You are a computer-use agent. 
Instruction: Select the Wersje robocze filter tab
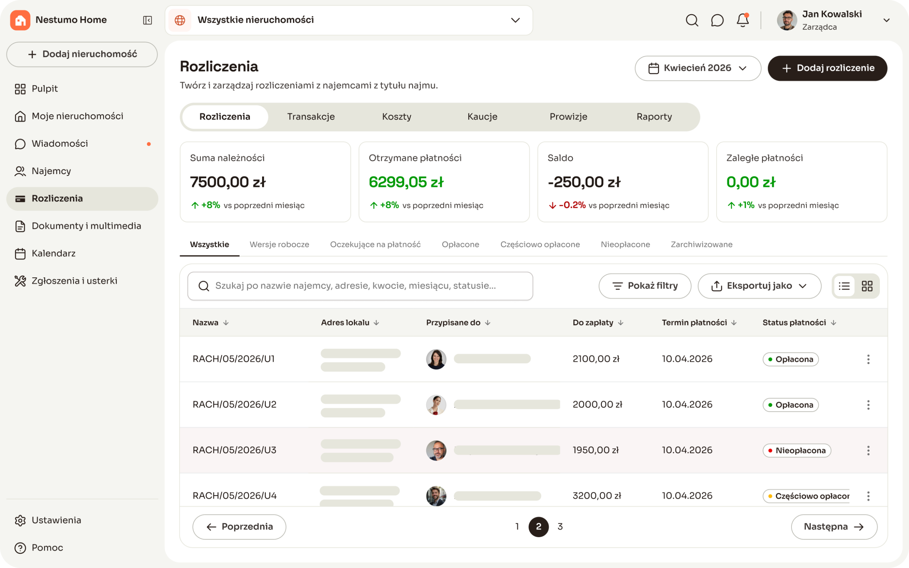click(279, 244)
